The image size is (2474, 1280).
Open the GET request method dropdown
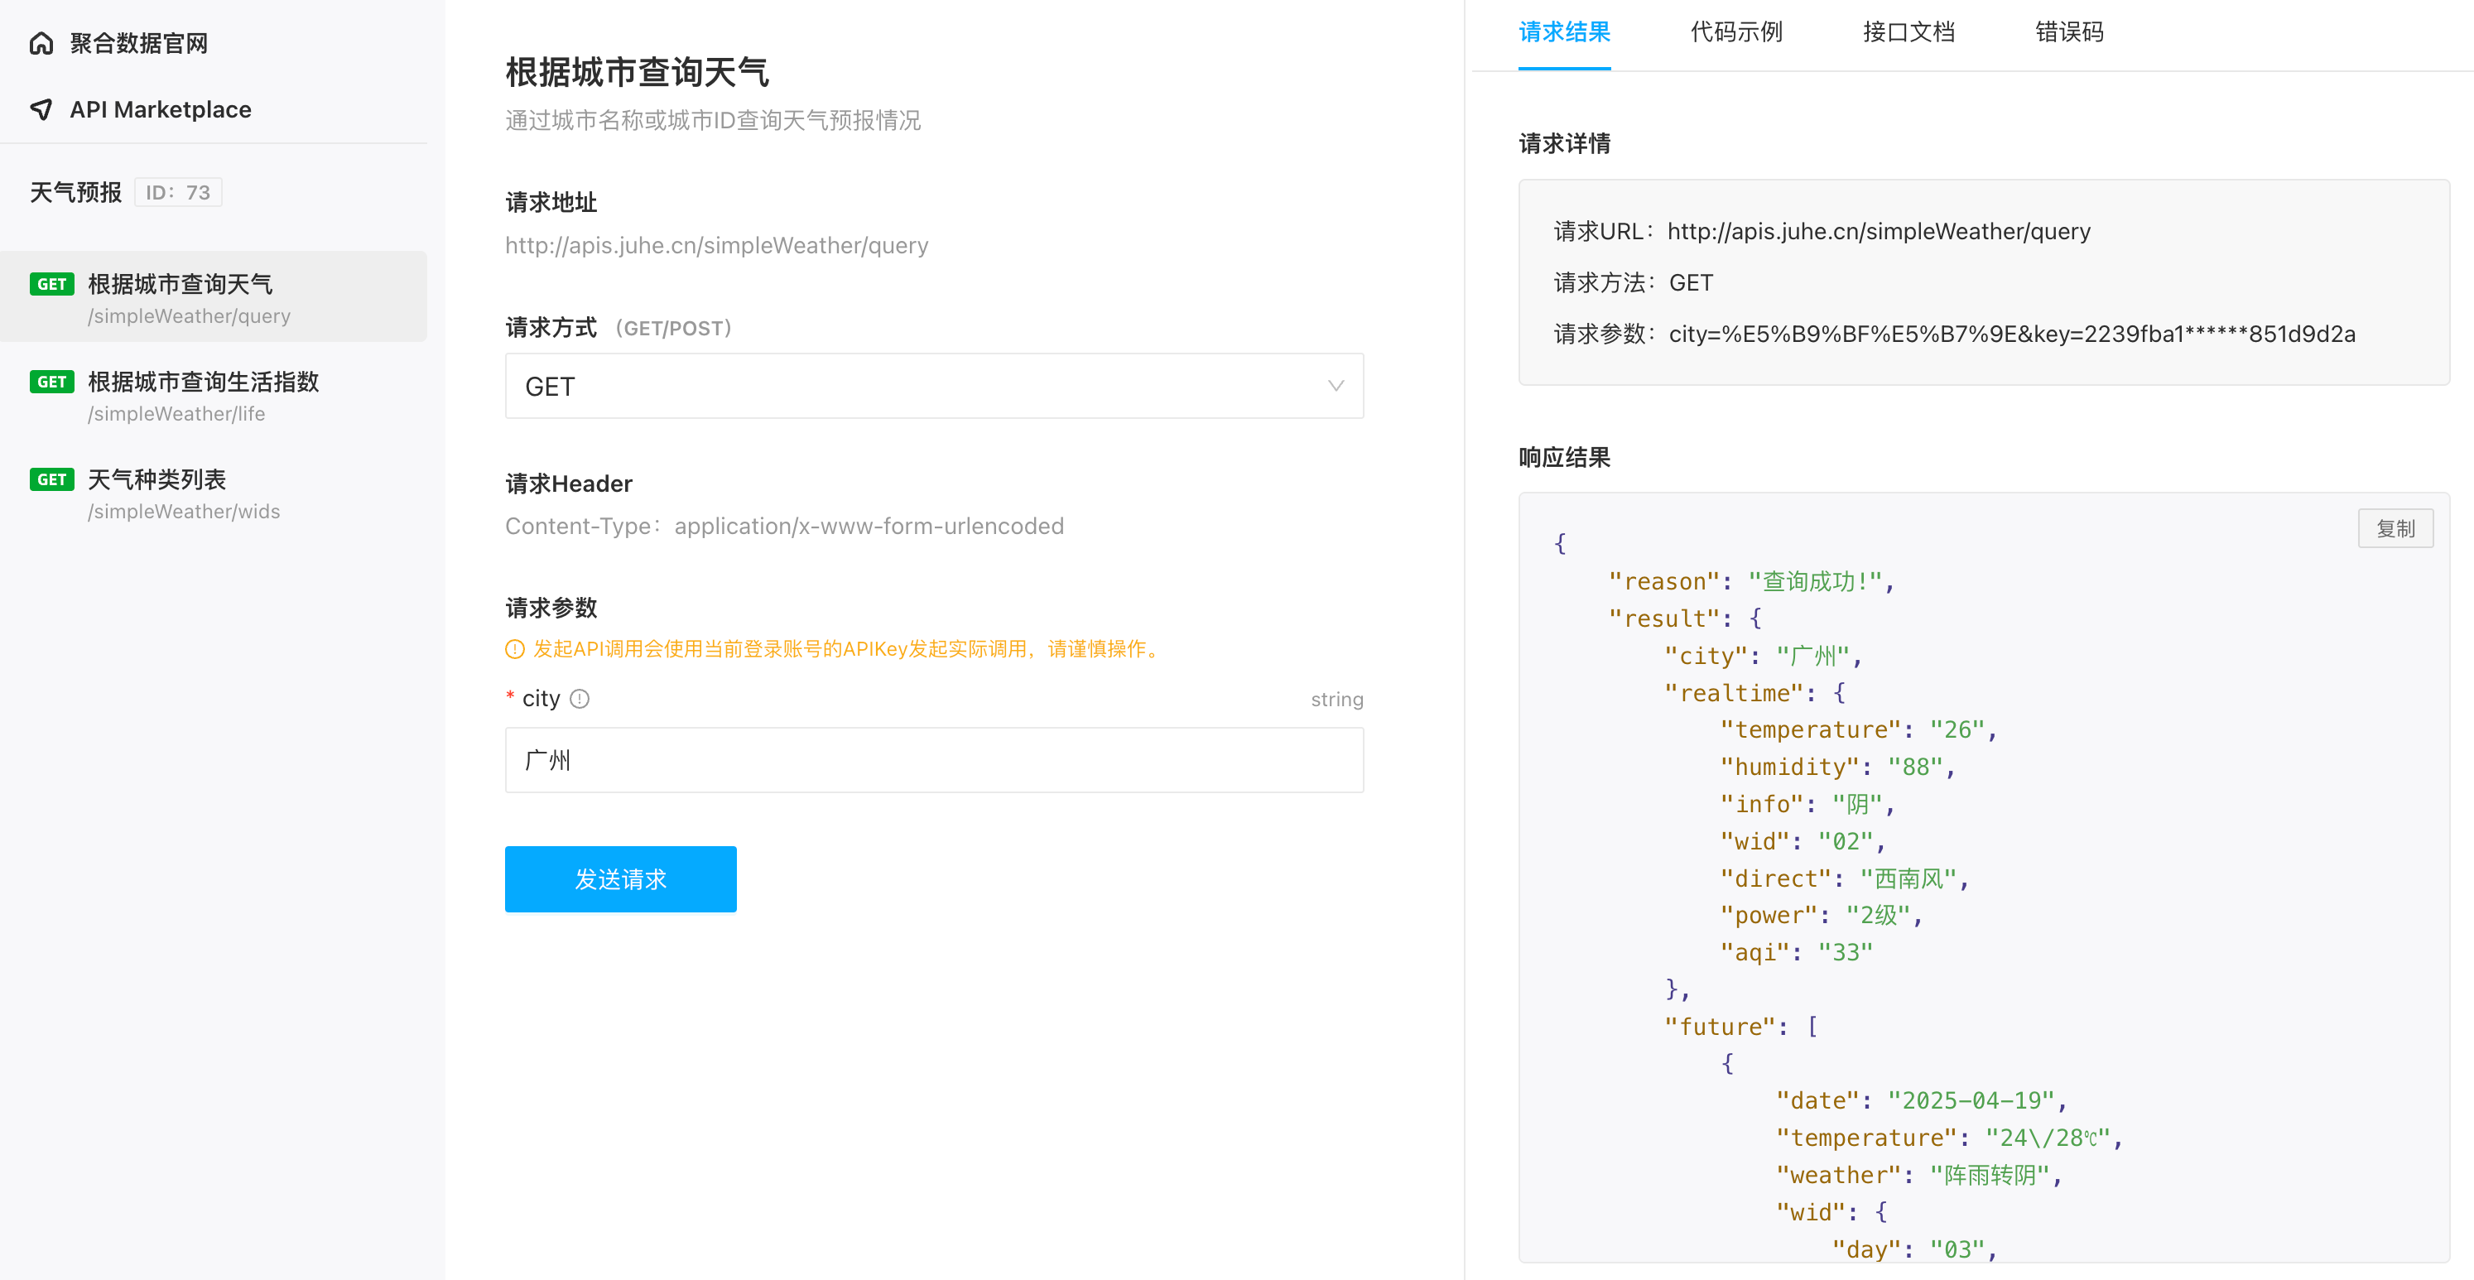click(x=933, y=386)
